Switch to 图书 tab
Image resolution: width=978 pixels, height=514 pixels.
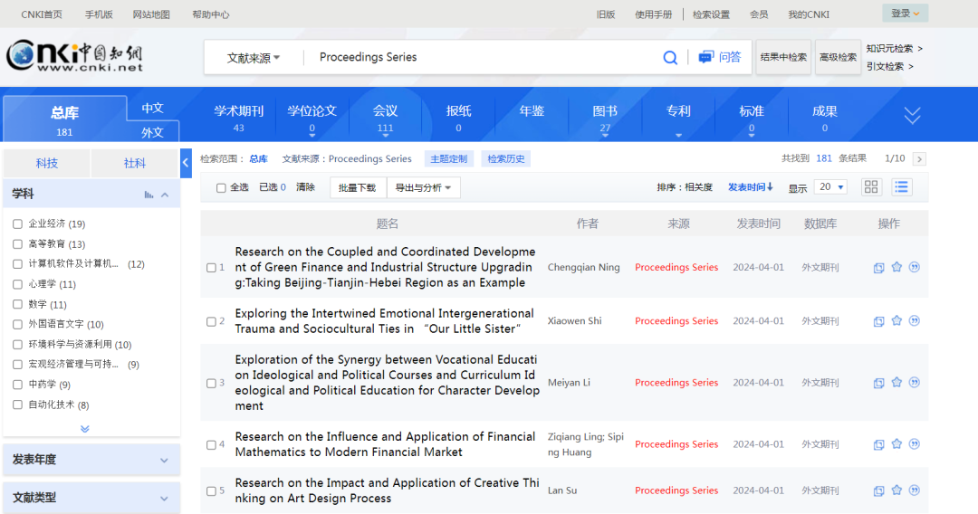605,117
